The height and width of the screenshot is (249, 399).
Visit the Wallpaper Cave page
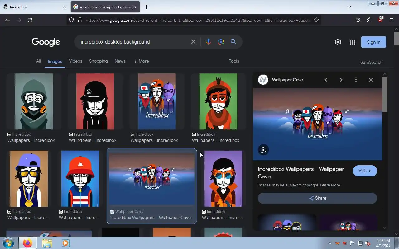(x=365, y=171)
